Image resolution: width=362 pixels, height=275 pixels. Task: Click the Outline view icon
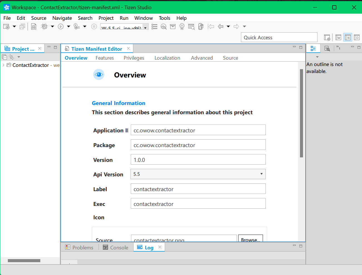[313, 48]
